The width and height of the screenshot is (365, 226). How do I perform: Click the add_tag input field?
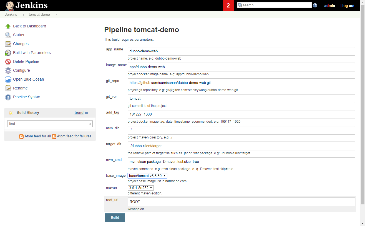(x=241, y=114)
